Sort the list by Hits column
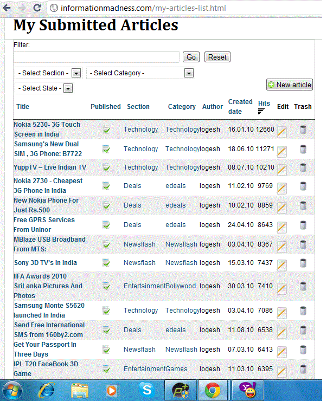The height and width of the screenshot is (401, 333). (264, 103)
